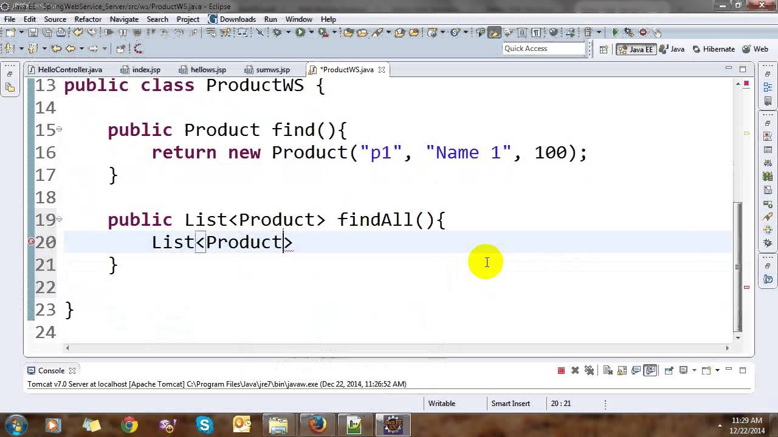Click the Smart Insert status bar entry
Screen dimensions: 778x437
(511, 403)
